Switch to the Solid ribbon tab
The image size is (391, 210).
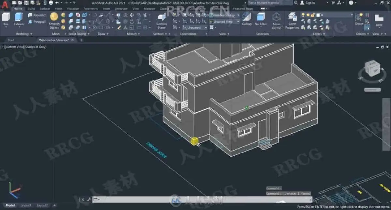31,9
